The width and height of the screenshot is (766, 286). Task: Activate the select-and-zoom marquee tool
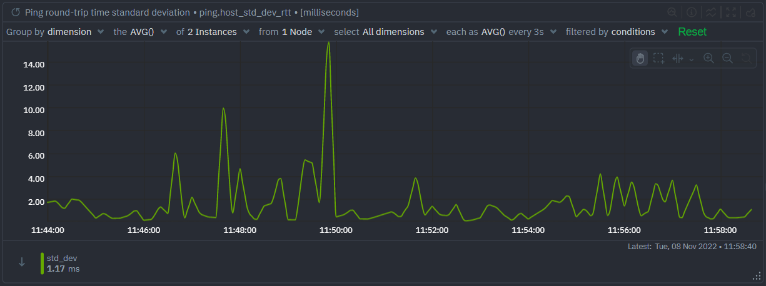[658, 58]
